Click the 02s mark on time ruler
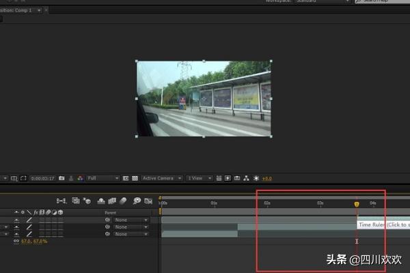This screenshot has height=273, width=410. click(267, 203)
